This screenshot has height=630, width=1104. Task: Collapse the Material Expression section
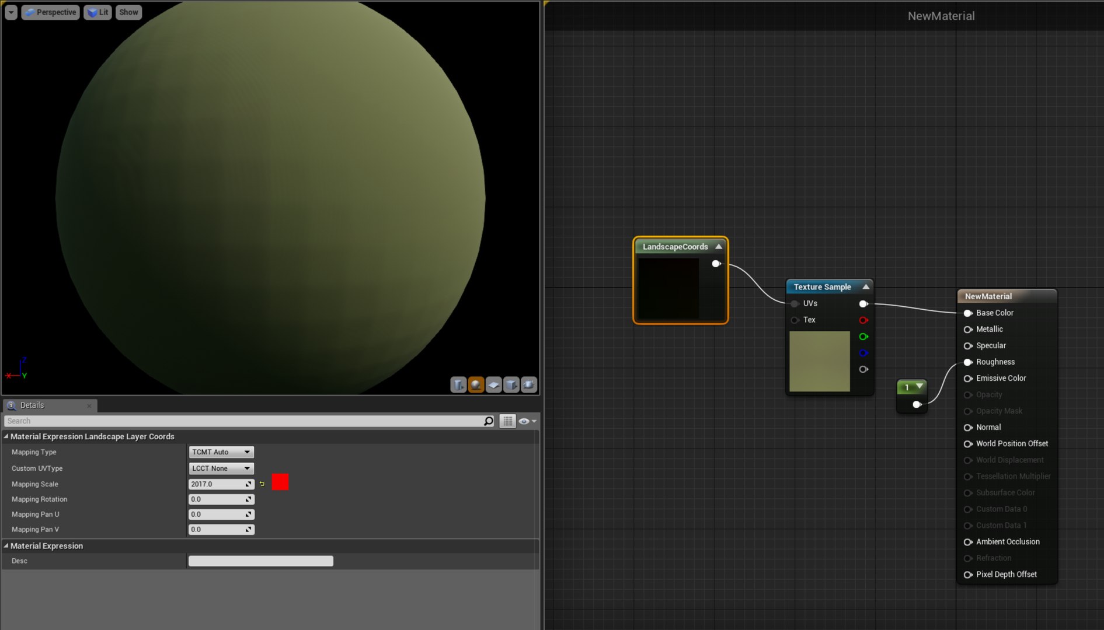(x=6, y=546)
